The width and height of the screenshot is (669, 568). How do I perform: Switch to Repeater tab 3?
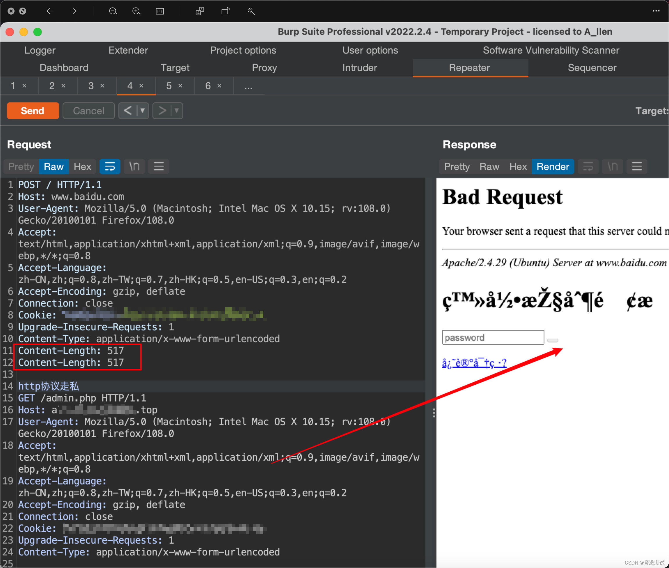(x=91, y=86)
